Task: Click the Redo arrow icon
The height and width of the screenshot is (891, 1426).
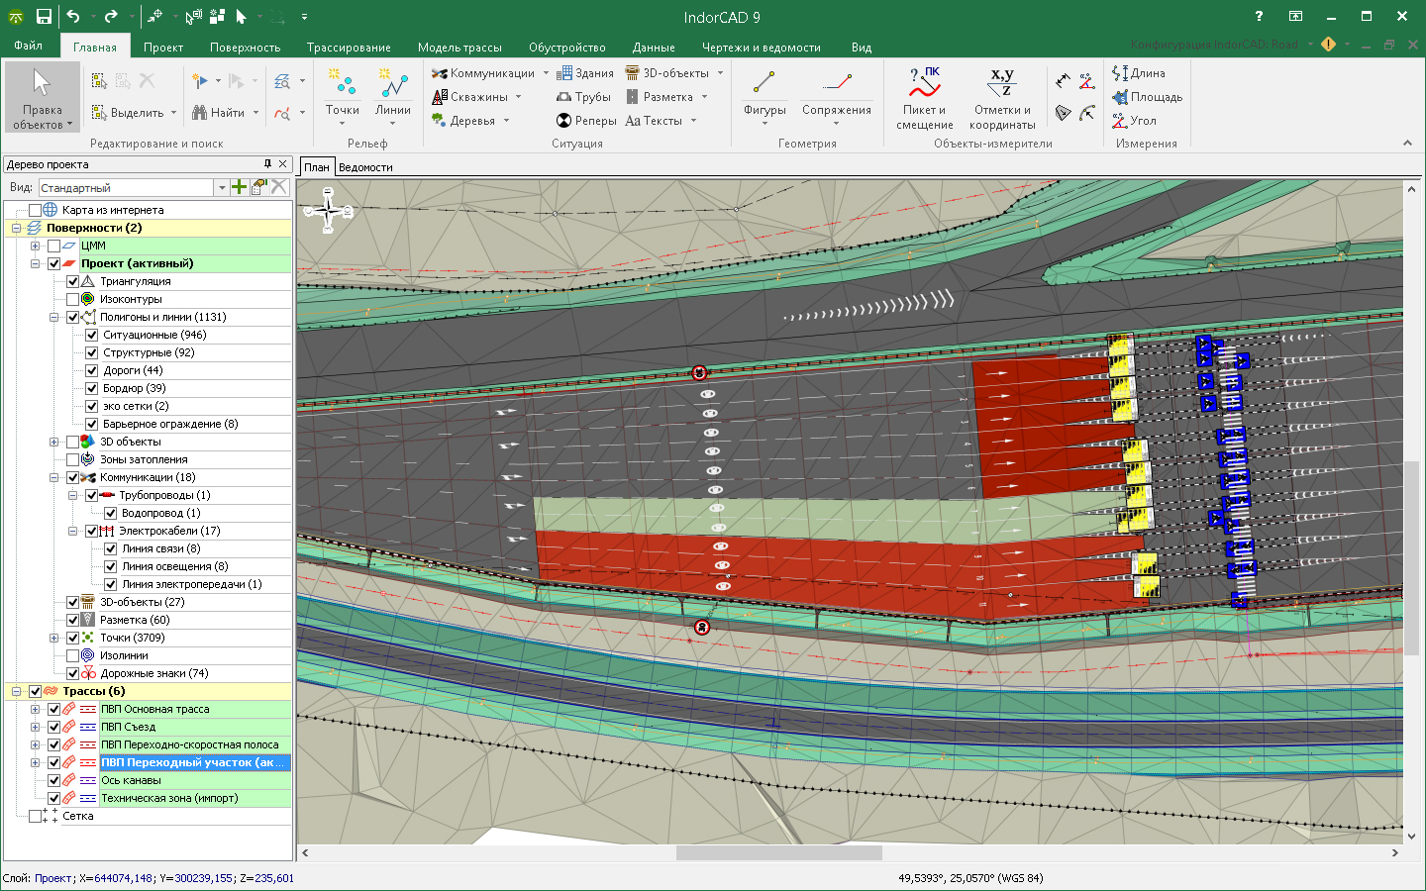Action: point(111,16)
